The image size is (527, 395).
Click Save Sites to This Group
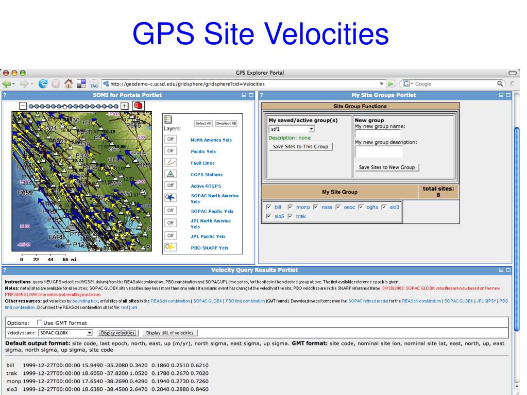pyautogui.click(x=300, y=147)
